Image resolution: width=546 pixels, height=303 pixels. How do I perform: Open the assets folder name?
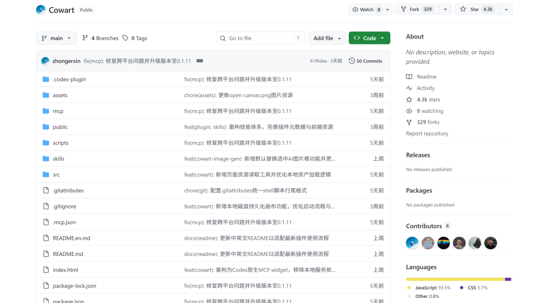click(60, 95)
